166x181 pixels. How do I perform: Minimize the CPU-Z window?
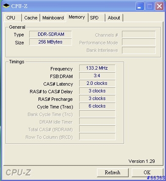point(140,6)
